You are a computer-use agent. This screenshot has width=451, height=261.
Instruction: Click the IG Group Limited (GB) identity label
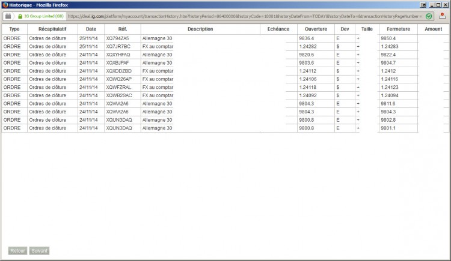[44, 16]
